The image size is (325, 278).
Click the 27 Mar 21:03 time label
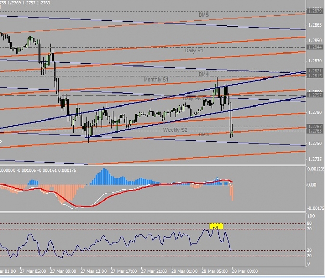point(154,271)
